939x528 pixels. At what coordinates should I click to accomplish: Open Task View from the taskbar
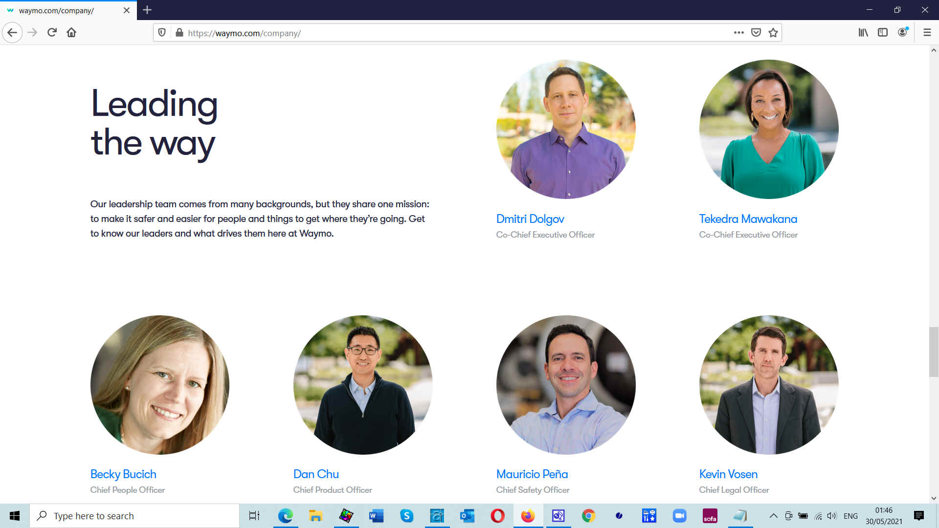point(254,516)
